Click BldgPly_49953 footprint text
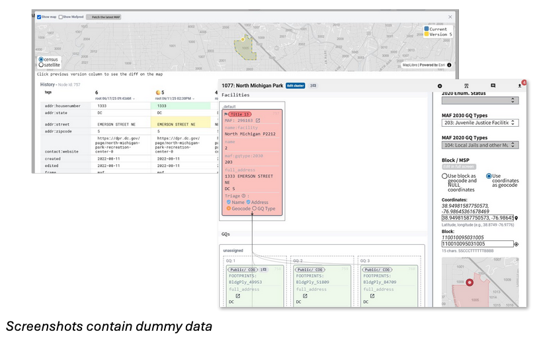The image size is (535, 340). pyautogui.click(x=245, y=282)
